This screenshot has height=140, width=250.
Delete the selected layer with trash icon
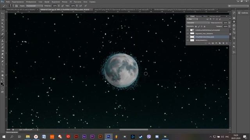tap(227, 43)
